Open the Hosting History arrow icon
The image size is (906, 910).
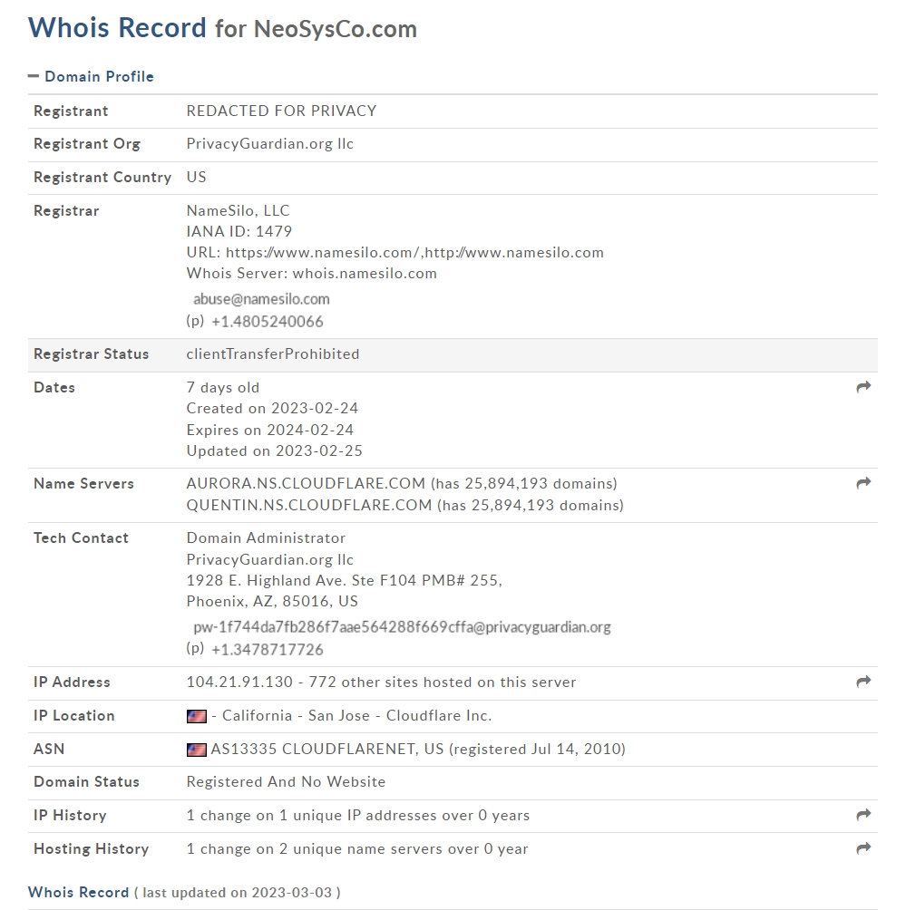(863, 847)
